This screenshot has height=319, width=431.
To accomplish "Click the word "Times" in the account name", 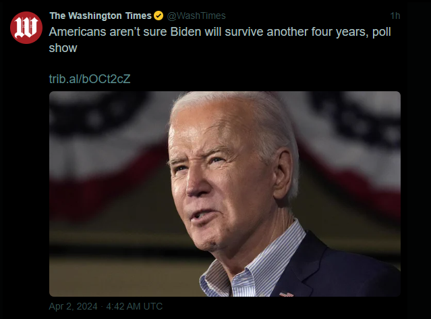I will point(138,16).
